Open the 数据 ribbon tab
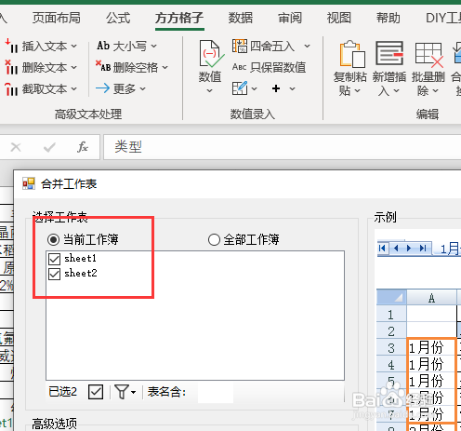The height and width of the screenshot is (431, 461). pos(241,18)
